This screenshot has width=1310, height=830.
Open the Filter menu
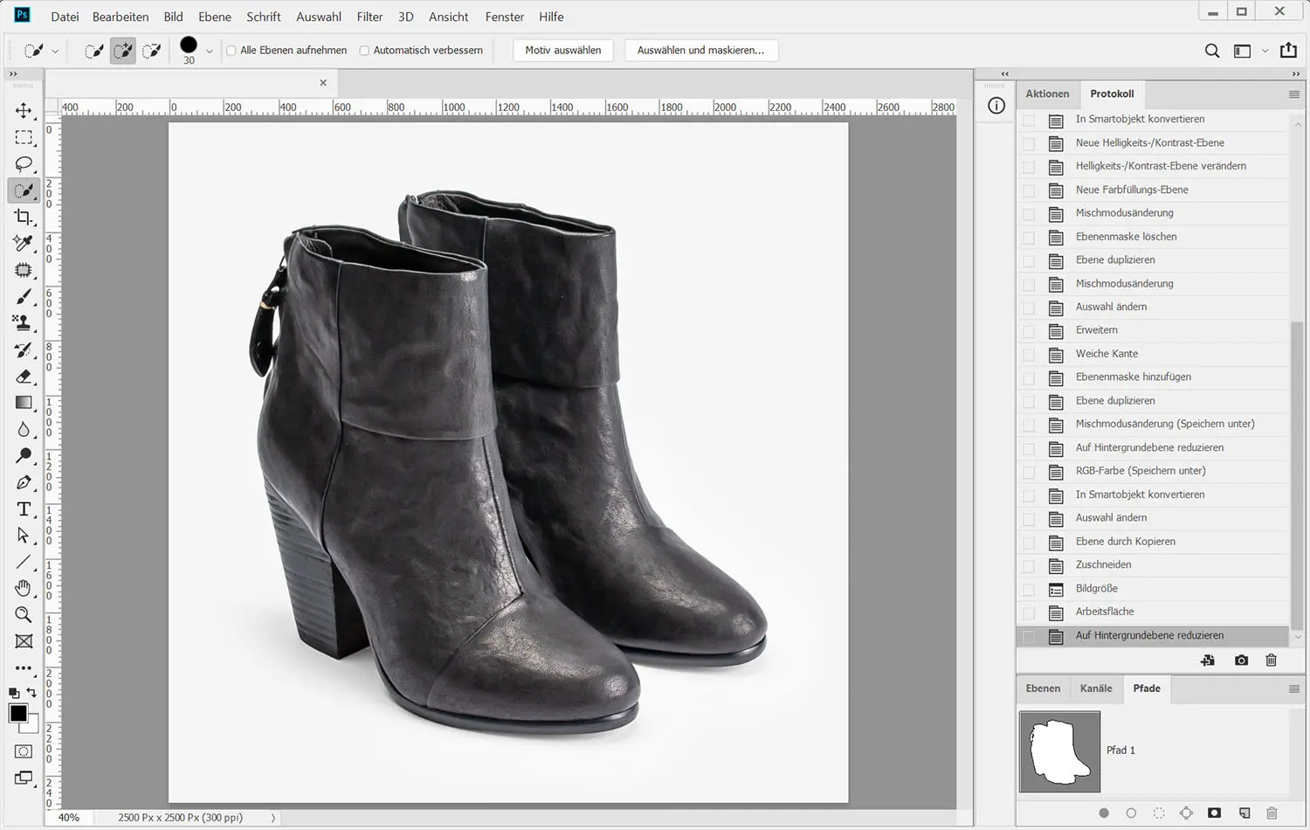369,17
